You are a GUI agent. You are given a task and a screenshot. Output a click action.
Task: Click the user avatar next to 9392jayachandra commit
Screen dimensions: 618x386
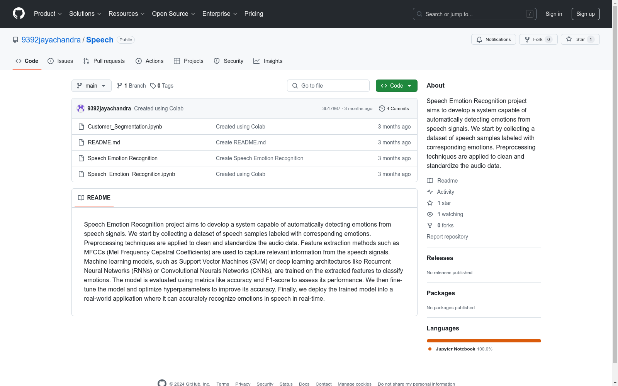(x=81, y=108)
